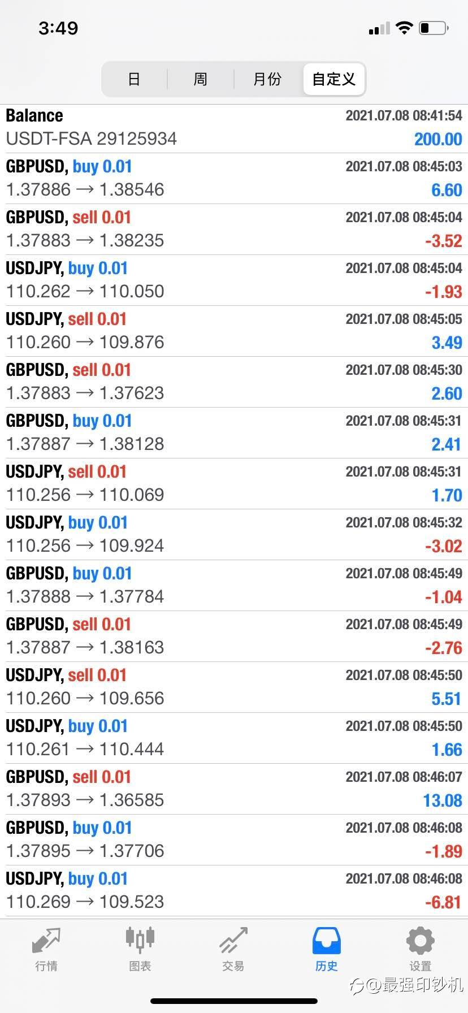
Task: Tap USDJPY buy trade with -6.81 loss
Action: [x=234, y=891]
